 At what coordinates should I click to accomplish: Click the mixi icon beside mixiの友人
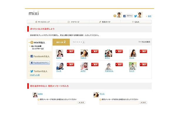(32, 42)
